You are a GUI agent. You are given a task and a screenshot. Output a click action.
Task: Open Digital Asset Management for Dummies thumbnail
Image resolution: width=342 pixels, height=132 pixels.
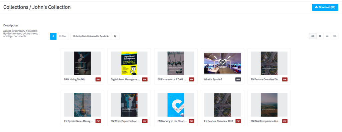coord(129,63)
